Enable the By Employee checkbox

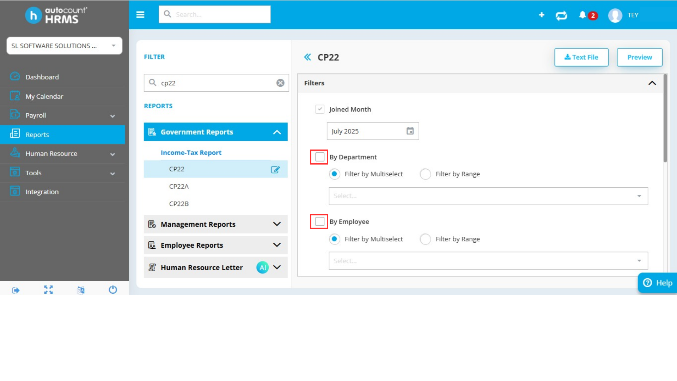[x=319, y=222]
